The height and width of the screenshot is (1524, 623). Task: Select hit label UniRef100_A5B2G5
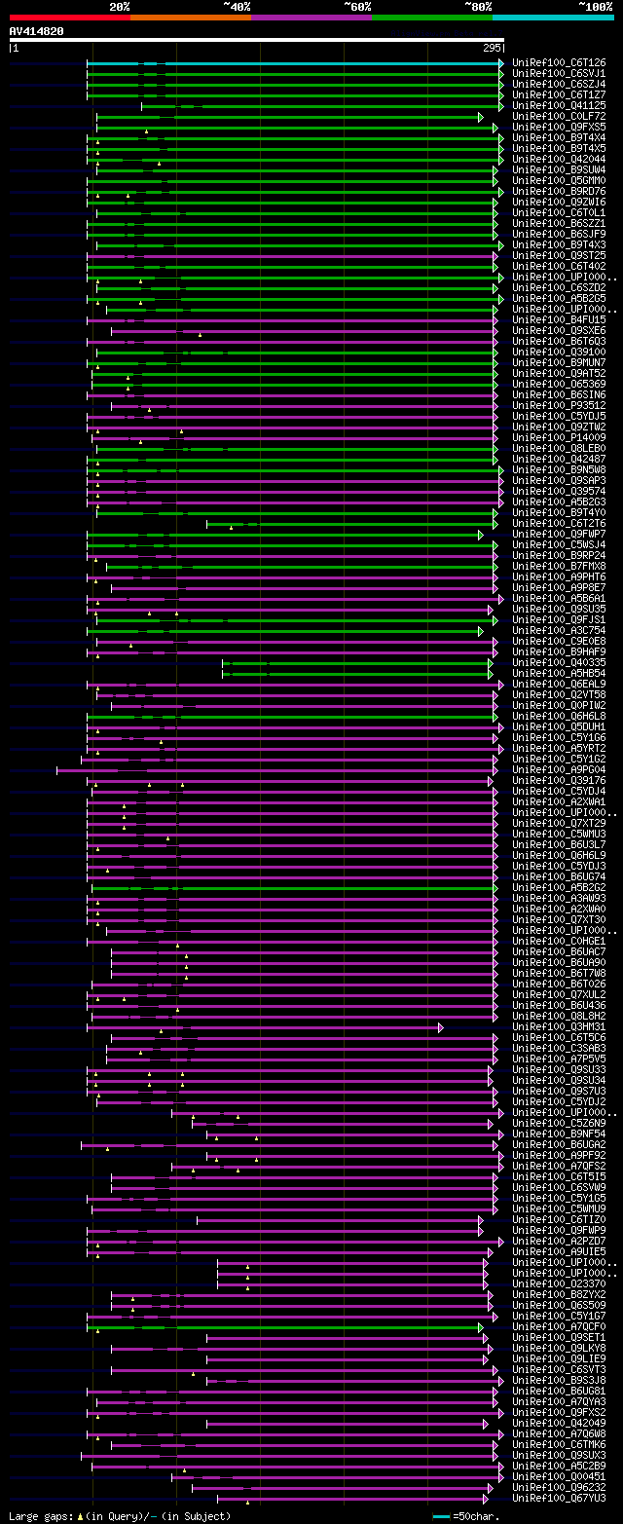tap(559, 298)
